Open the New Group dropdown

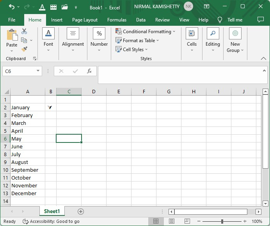tap(235, 40)
